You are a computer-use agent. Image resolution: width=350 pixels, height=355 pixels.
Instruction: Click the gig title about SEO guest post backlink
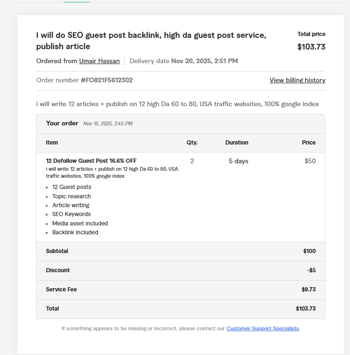click(151, 41)
